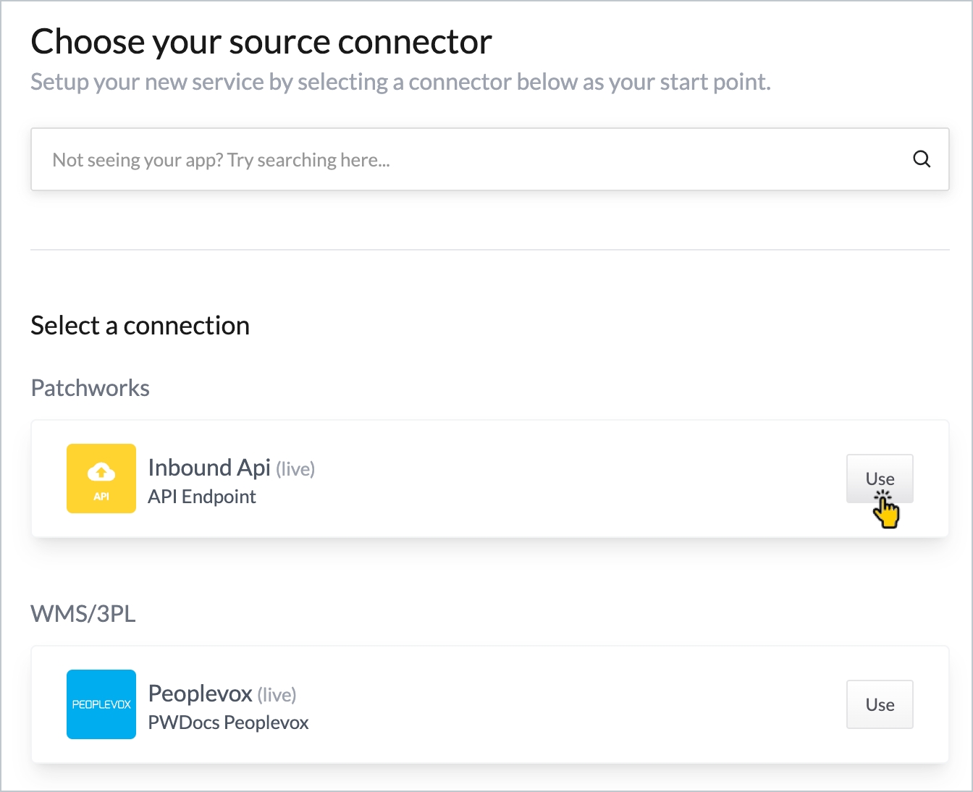Click the (live) status beside Peoplevox
The width and height of the screenshot is (973, 792).
pos(277,695)
